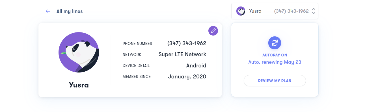This screenshot has height=112, width=367.
Task: Click the large panda profile avatar
Action: tap(79, 52)
